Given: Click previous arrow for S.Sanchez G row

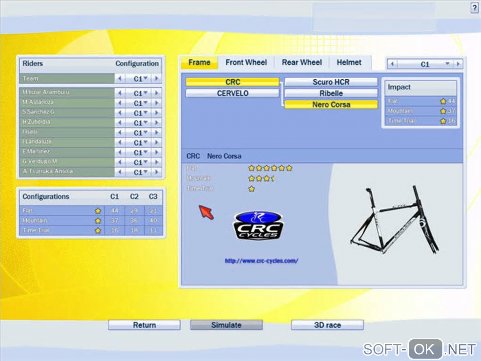Looking at the screenshot, I should pos(120,113).
